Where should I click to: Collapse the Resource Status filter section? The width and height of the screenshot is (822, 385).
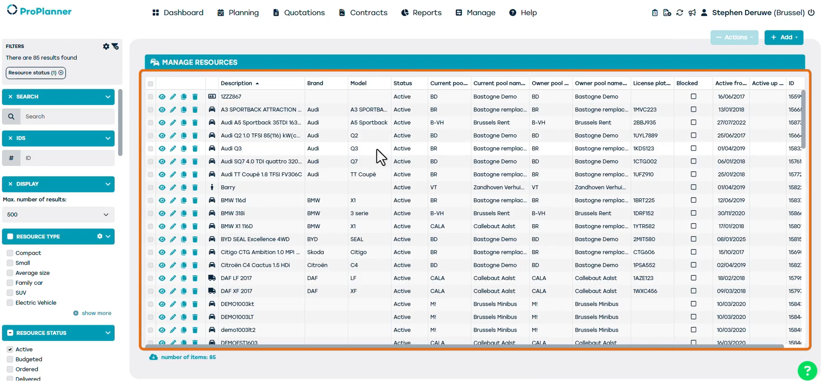[x=108, y=333]
